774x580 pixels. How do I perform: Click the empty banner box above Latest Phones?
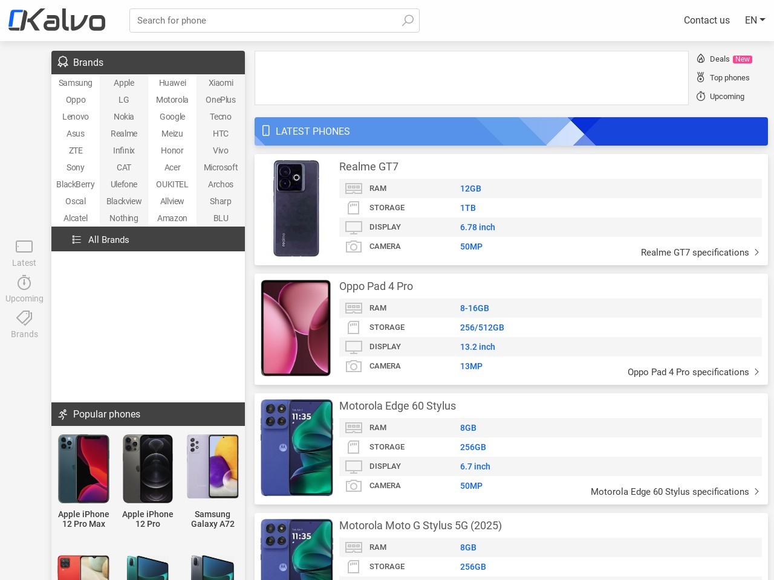tap(472, 78)
